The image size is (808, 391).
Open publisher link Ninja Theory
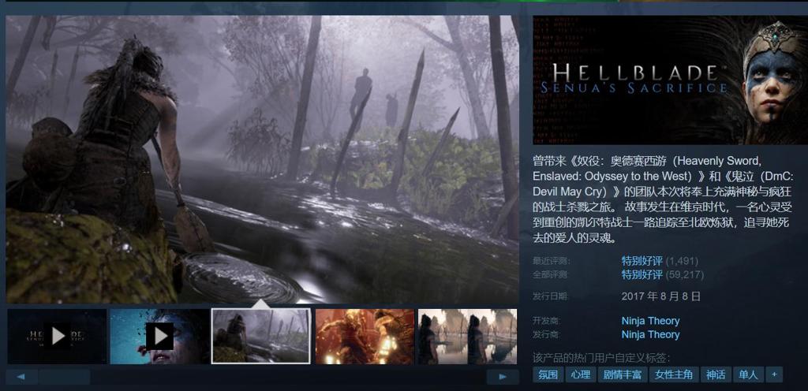[x=650, y=334]
